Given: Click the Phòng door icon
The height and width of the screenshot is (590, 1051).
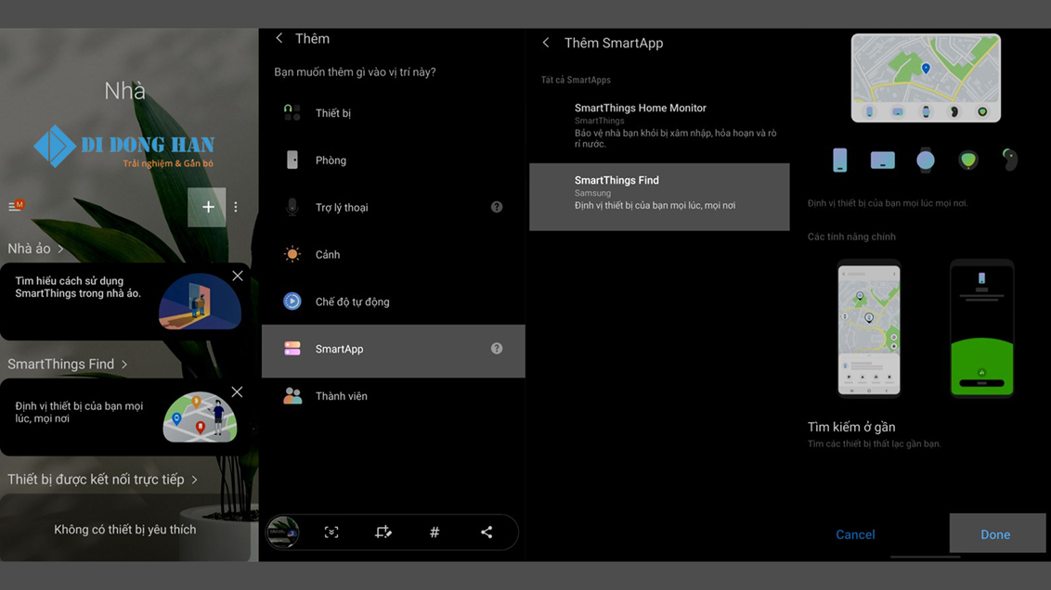Looking at the screenshot, I should (292, 160).
